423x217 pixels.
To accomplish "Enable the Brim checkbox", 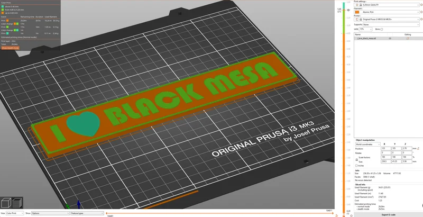I will click(381, 29).
